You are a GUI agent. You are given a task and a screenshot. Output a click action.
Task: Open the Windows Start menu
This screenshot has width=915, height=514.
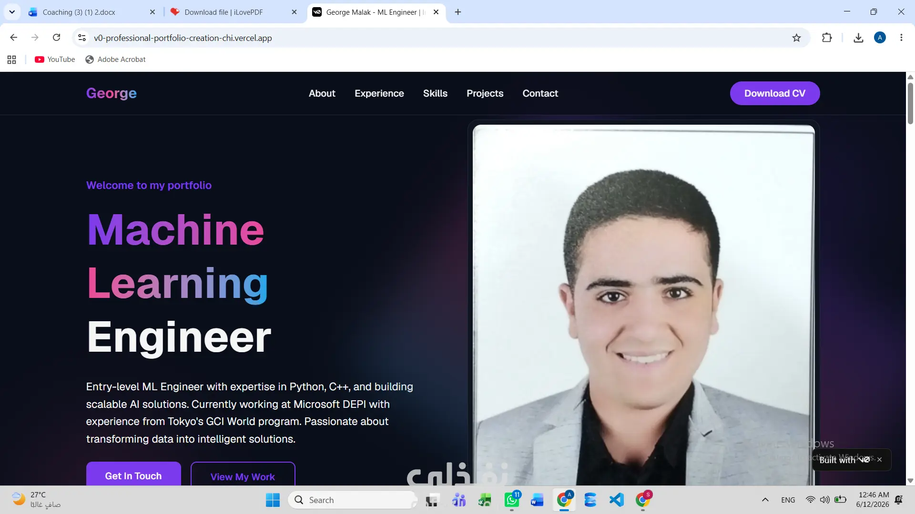click(x=273, y=500)
